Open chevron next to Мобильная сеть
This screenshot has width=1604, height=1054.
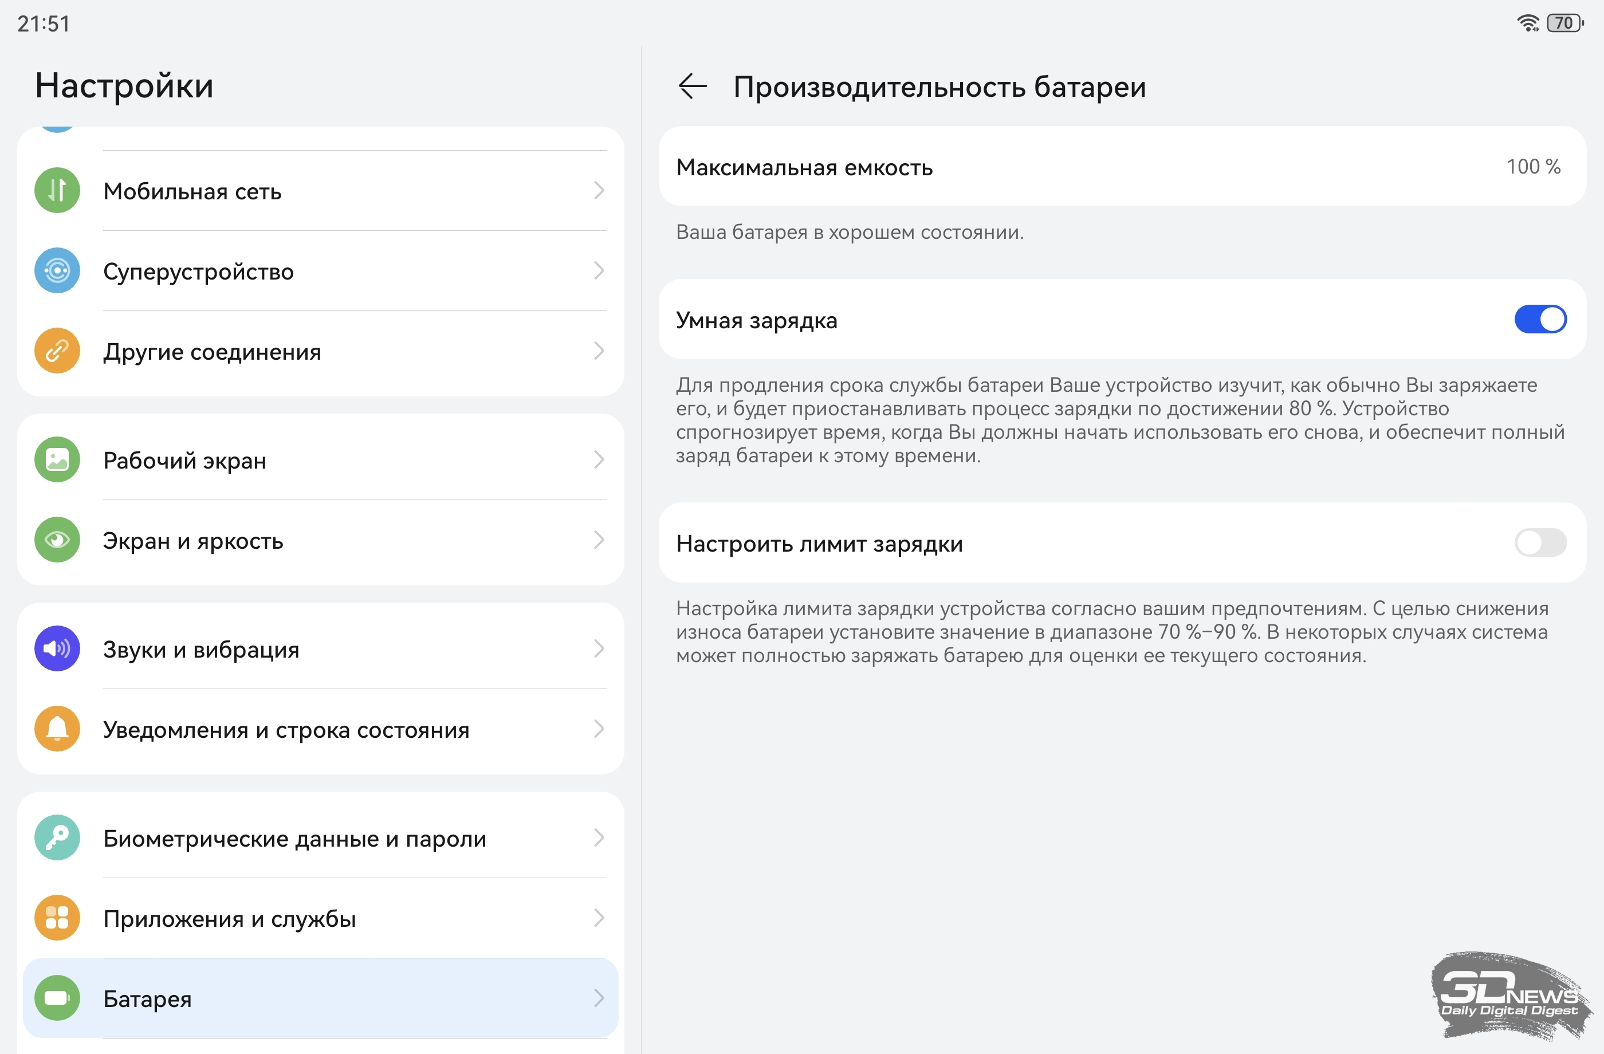[599, 191]
